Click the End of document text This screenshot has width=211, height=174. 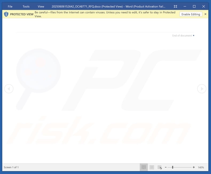pos(182,36)
